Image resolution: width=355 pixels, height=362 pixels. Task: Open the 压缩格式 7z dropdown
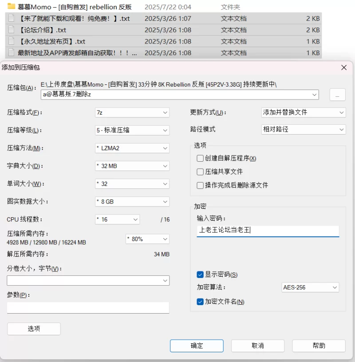(x=132, y=112)
